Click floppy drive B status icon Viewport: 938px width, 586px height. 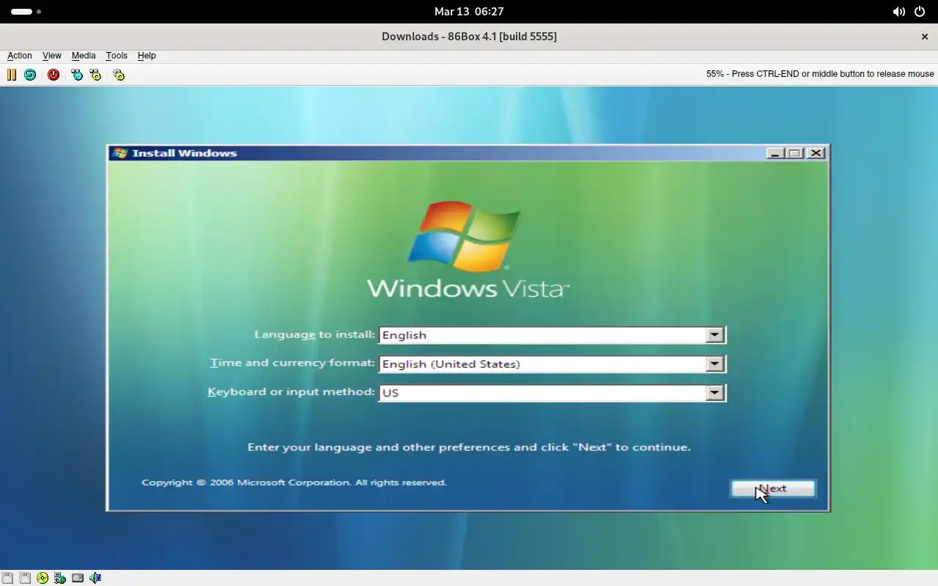pyautogui.click(x=25, y=578)
